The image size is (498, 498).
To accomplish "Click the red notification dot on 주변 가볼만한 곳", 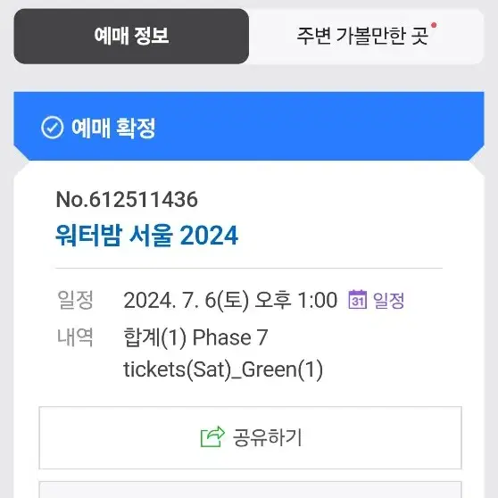I will 434,25.
